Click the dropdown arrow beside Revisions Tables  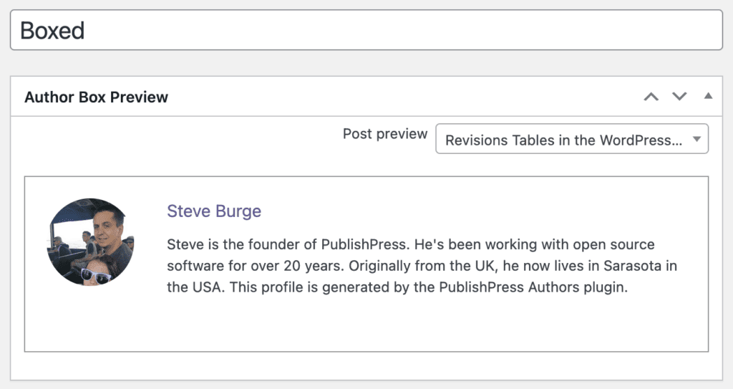tap(696, 140)
